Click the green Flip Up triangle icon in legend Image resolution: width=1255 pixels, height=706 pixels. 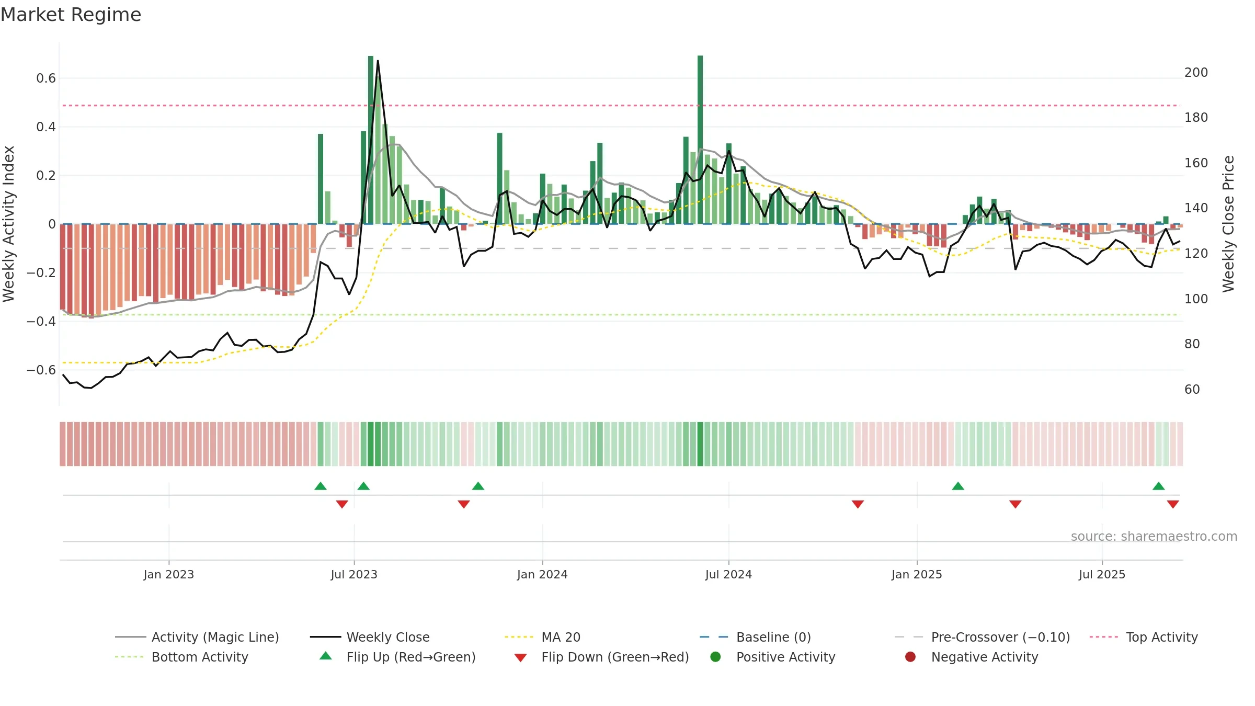point(326,656)
